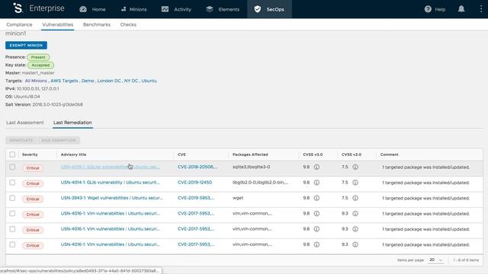The width and height of the screenshot is (488, 274).
Task: Open the USN-3943-1 Wget advisory link
Action: tap(111, 198)
